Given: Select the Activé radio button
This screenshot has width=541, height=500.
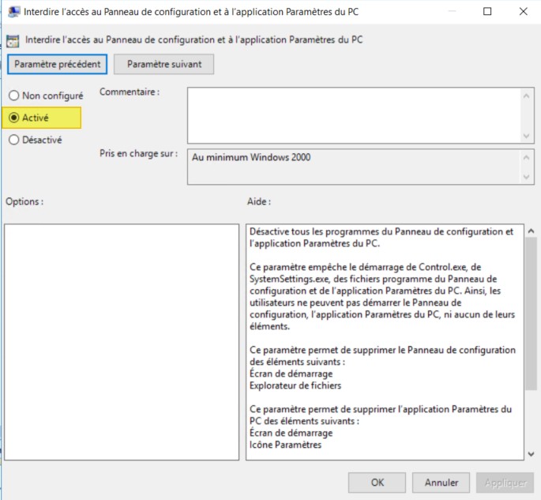Looking at the screenshot, I should pos(13,118).
